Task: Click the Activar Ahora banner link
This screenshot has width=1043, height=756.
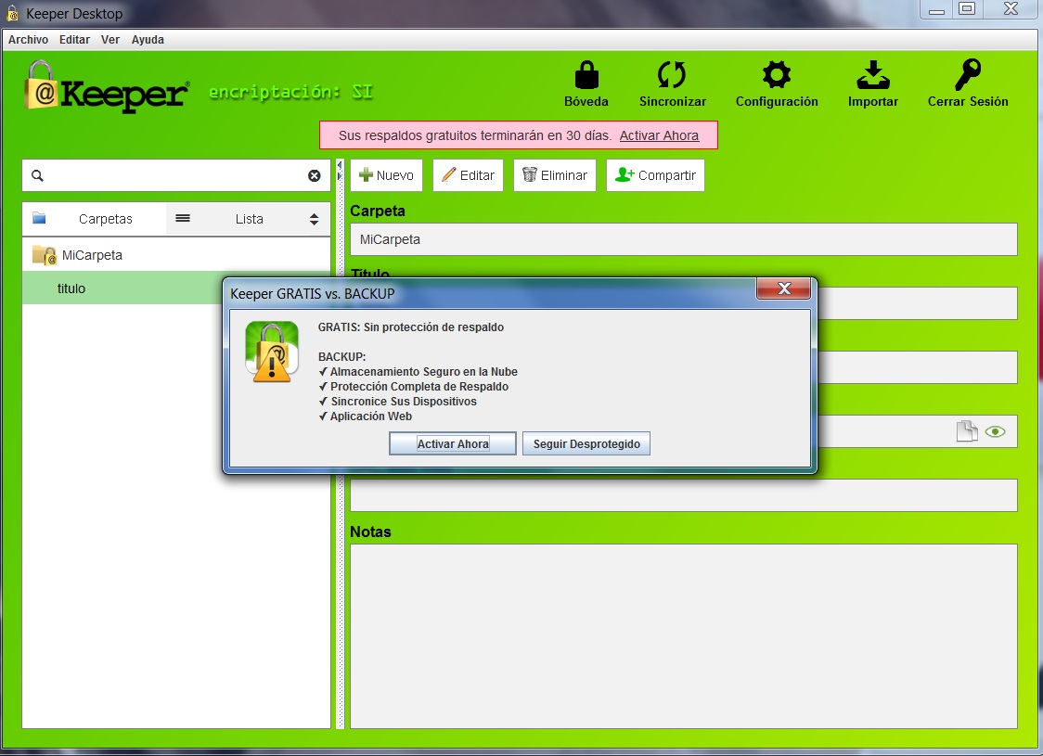Action: (x=659, y=135)
